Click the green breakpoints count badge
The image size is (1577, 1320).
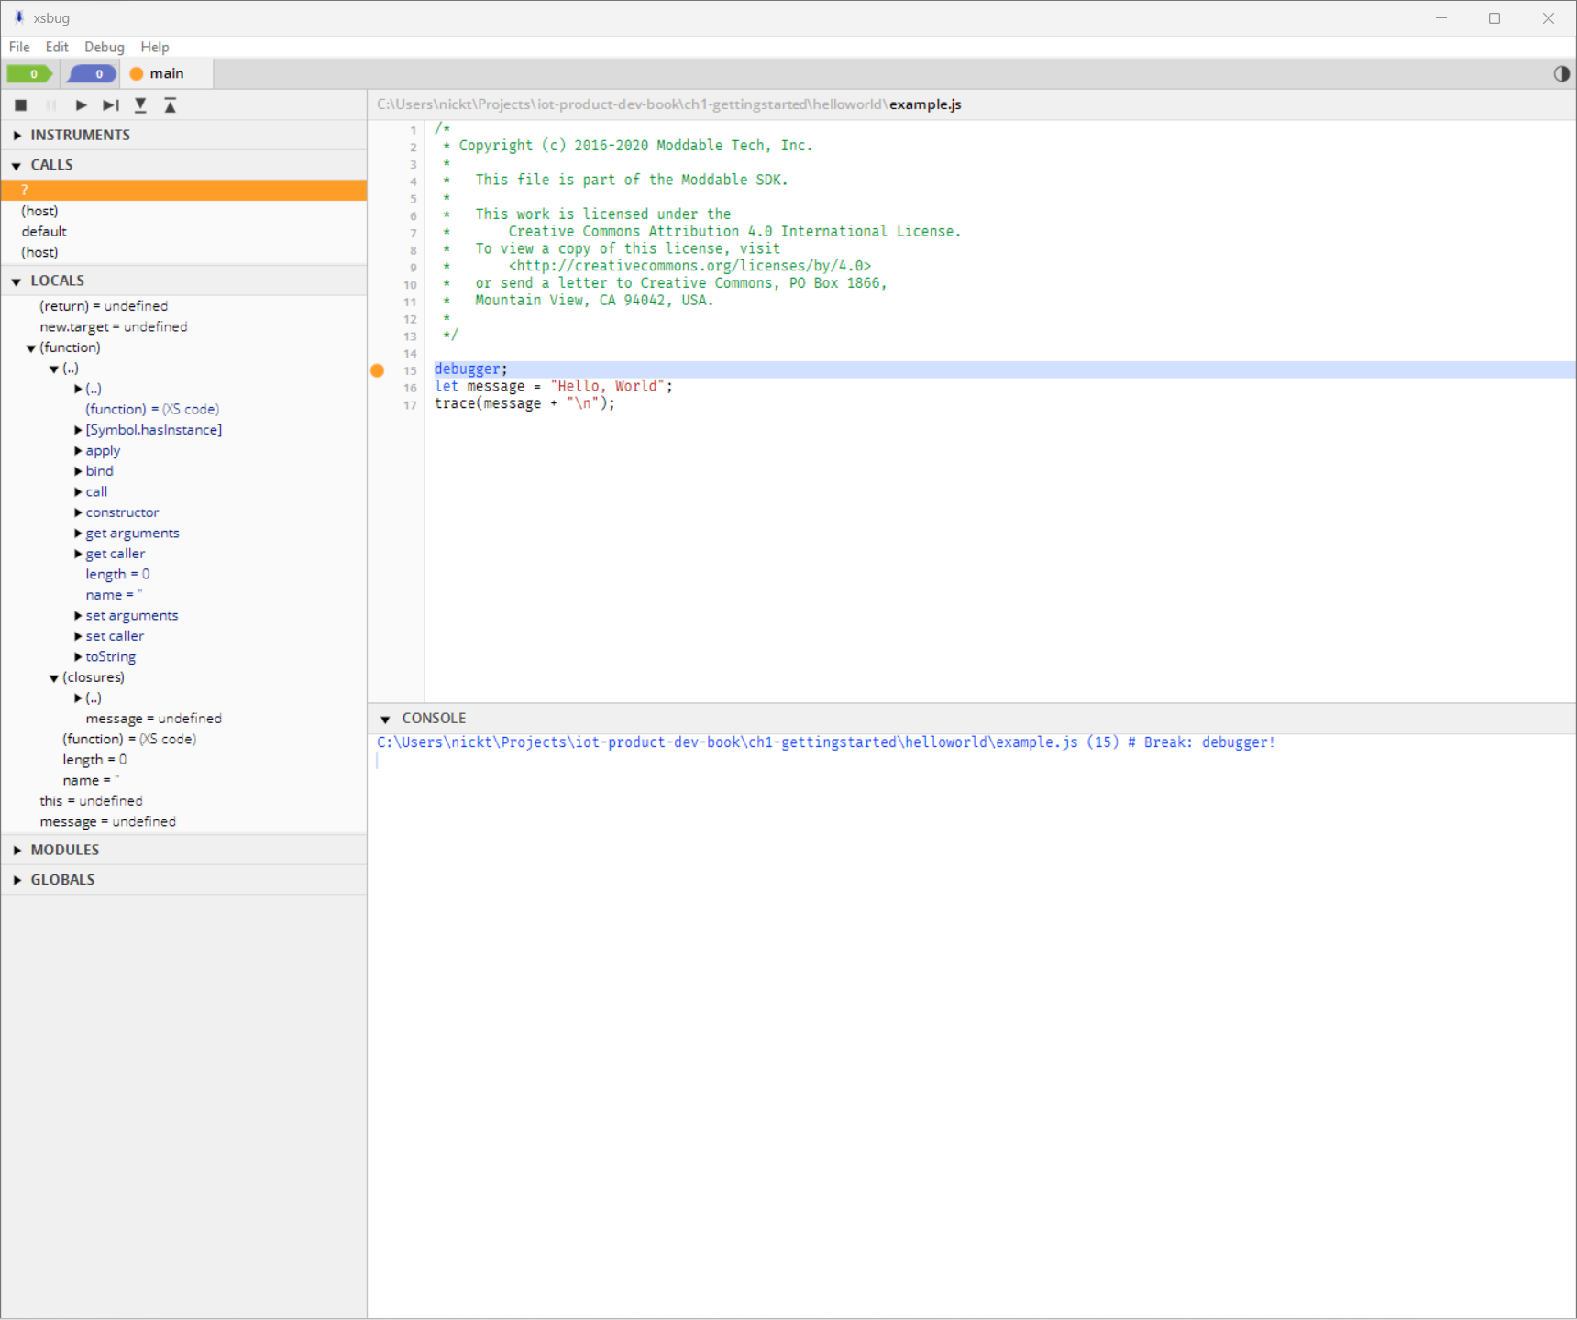tap(30, 73)
